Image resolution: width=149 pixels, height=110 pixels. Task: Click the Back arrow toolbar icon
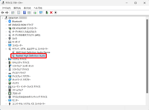[2, 12]
